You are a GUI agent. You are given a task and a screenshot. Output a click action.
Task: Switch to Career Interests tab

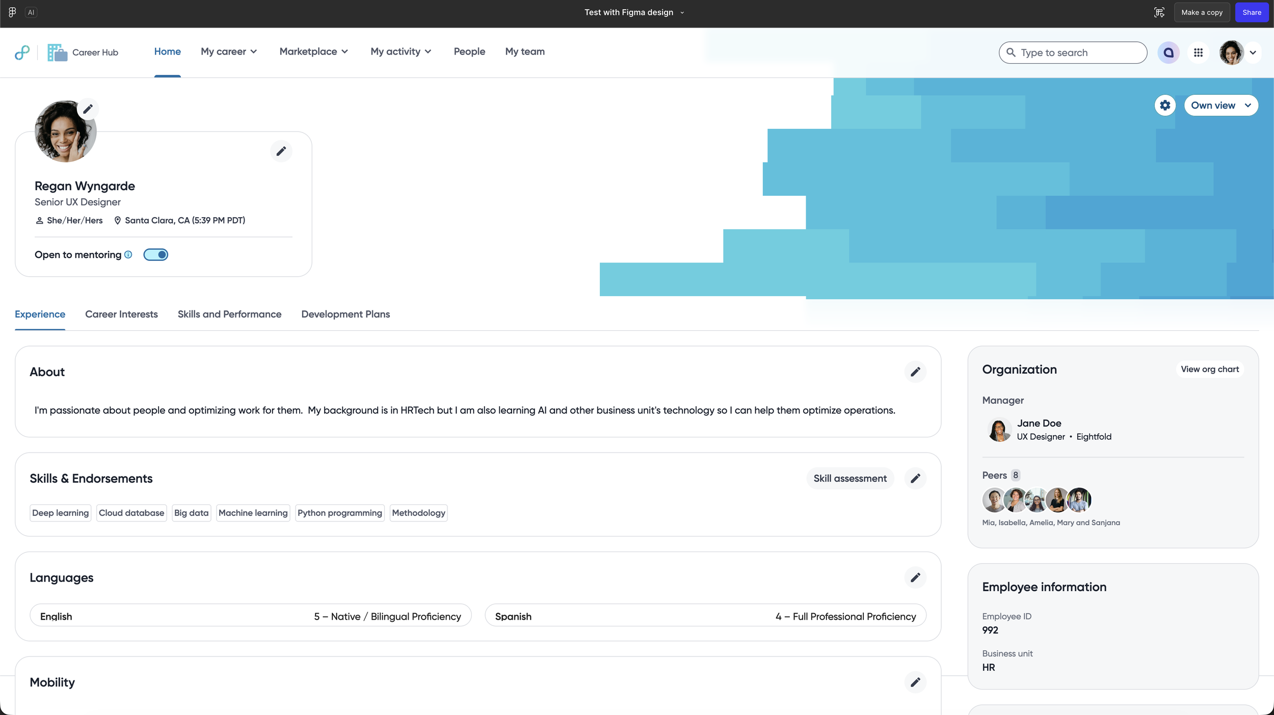(121, 314)
